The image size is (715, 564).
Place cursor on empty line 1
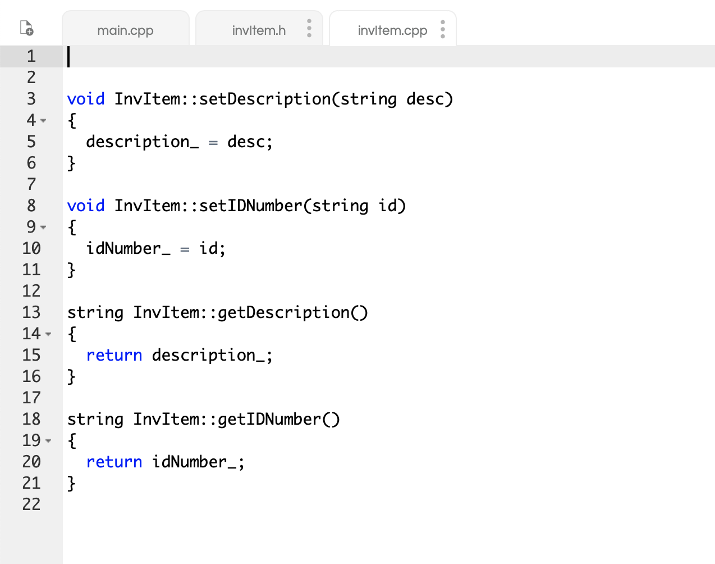389,56
